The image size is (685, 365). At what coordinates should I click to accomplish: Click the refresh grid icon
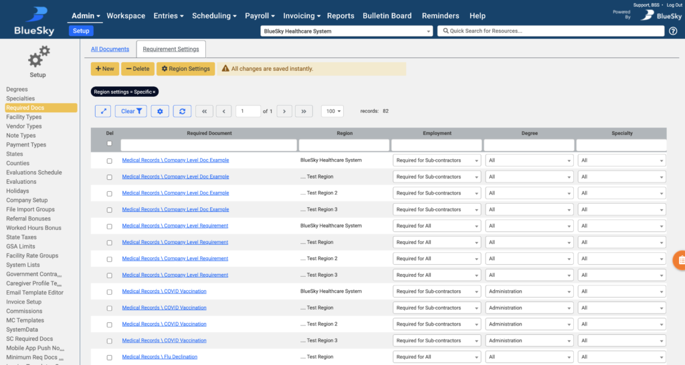(x=182, y=112)
